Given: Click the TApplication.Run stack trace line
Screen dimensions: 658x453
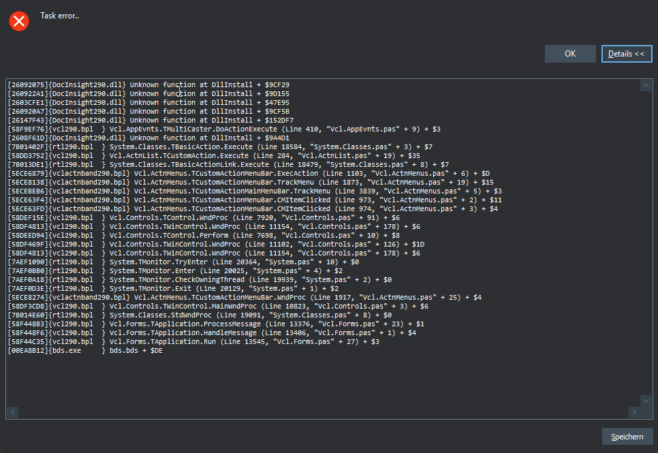Looking at the screenshot, I should (193, 342).
